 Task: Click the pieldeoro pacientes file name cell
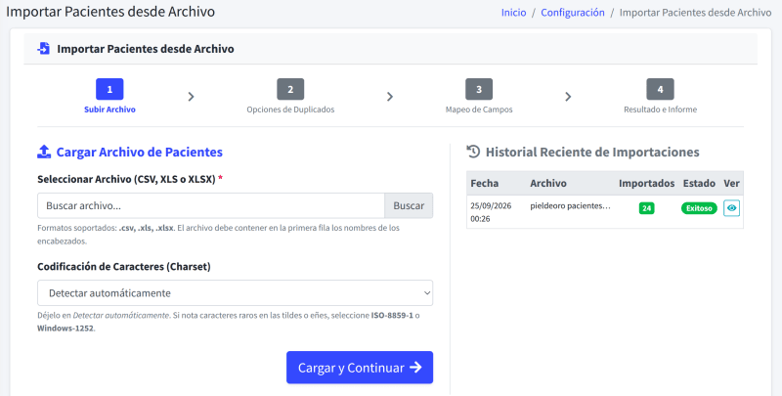(570, 206)
